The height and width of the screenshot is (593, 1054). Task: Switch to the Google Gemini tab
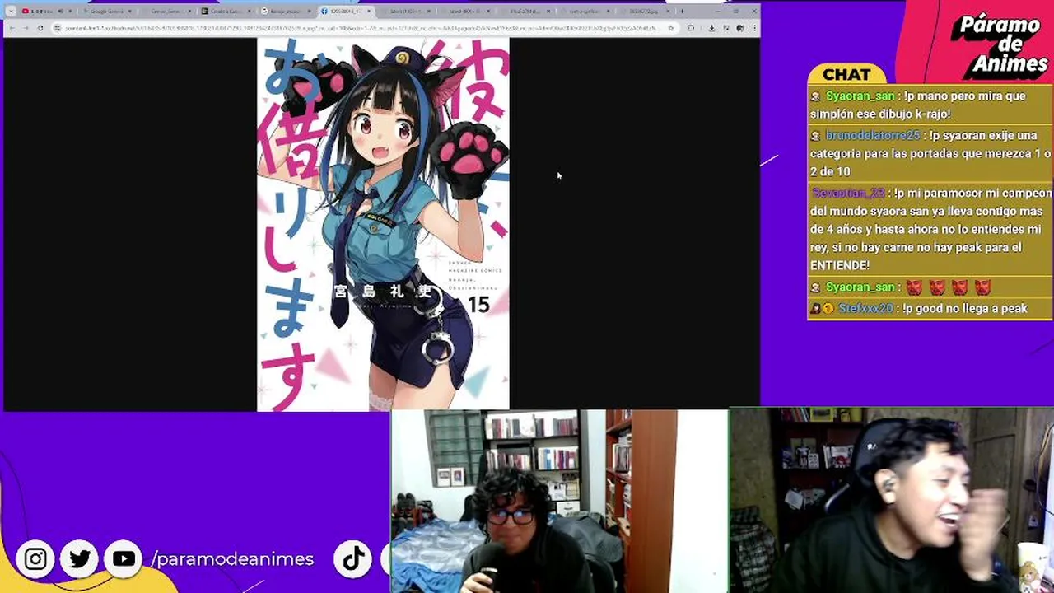point(107,12)
